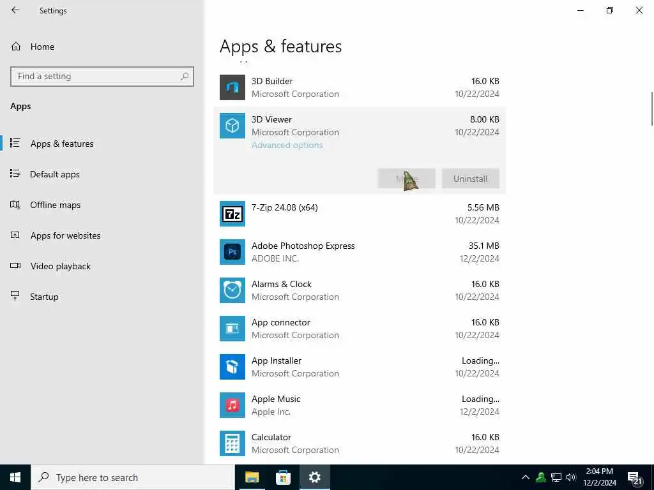Click the App Installer box icon
654x490 pixels.
[232, 367]
